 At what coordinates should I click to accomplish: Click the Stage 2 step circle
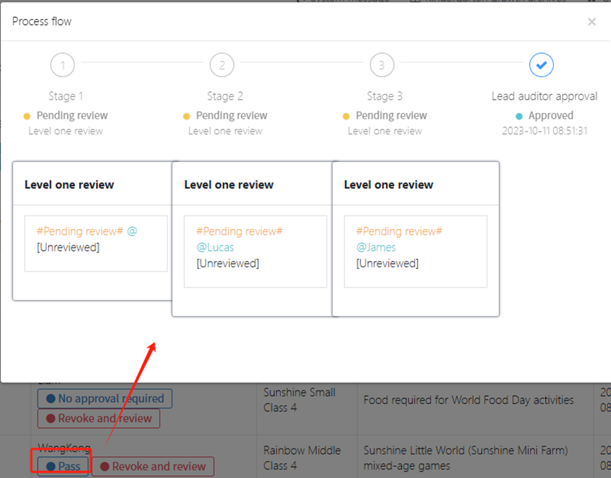[x=222, y=66]
